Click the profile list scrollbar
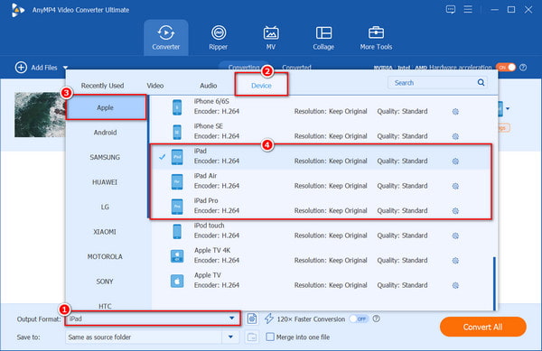The height and width of the screenshot is (351, 542). tap(495, 283)
